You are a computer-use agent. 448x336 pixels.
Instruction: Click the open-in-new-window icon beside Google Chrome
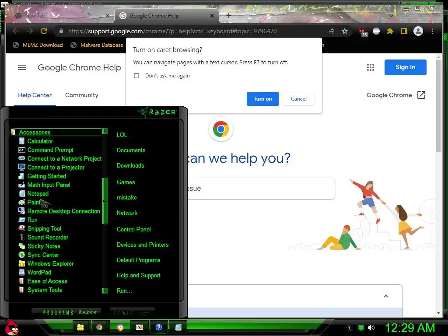[421, 95]
